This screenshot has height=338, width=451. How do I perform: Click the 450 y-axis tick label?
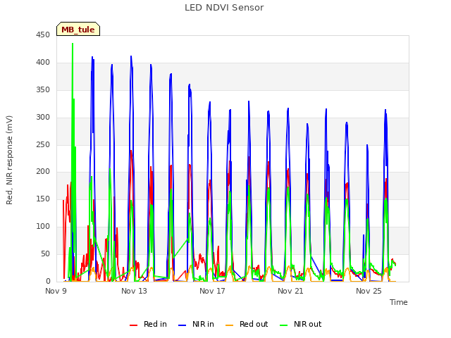click(x=43, y=35)
